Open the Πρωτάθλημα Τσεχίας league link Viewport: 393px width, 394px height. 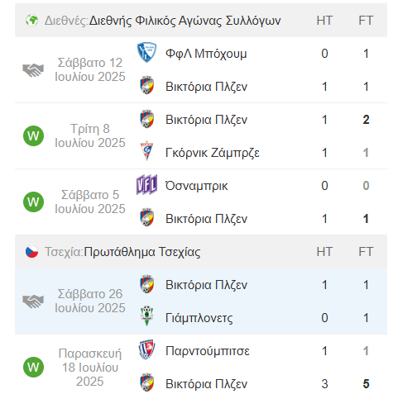[x=142, y=252]
